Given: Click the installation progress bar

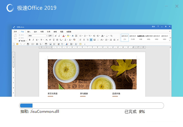Looking at the screenshot, I should [x=91, y=106].
